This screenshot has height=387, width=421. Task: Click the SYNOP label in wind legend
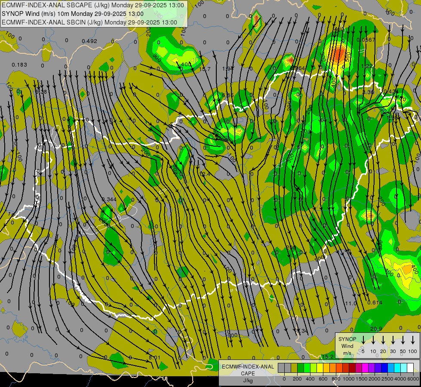coord(347,339)
